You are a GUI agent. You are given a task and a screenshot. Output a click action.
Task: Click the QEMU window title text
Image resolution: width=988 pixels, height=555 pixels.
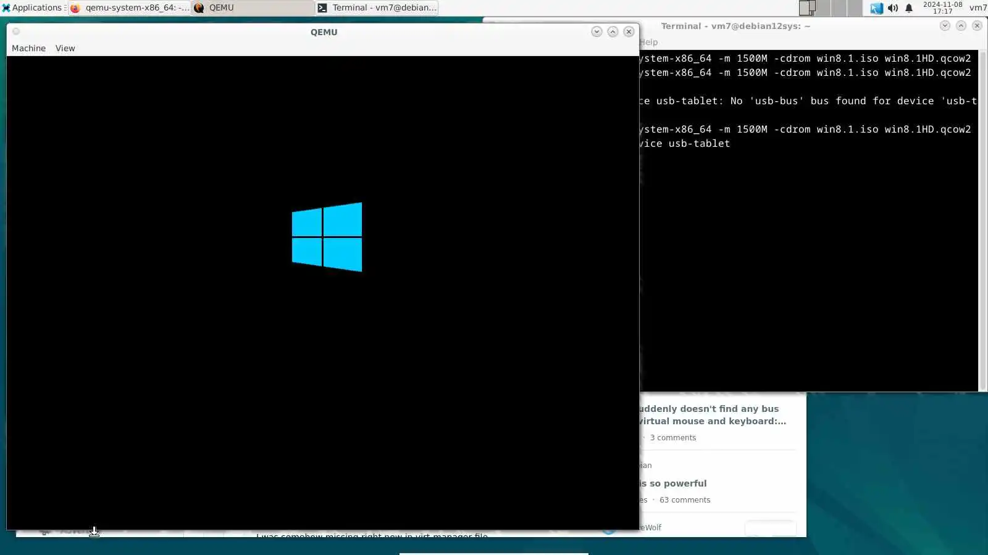point(324,32)
